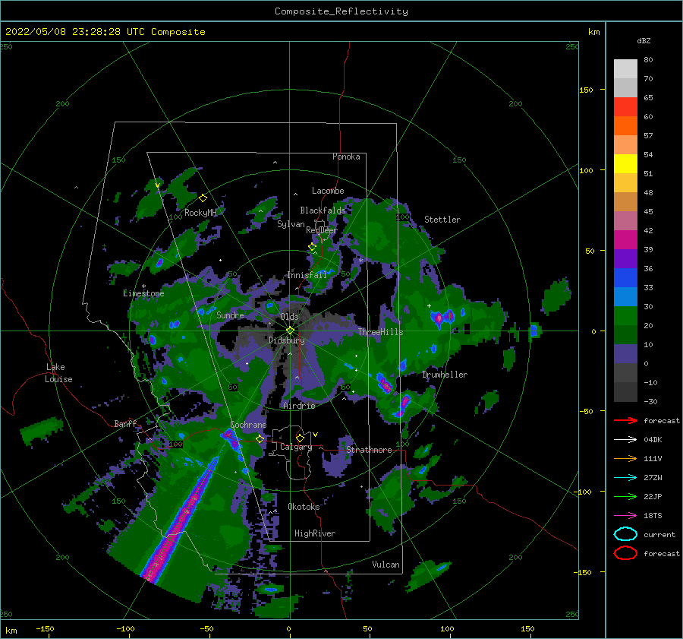683x639 pixels.
Task: Select the cyan 27ZW arrow legend entry
Action: (625, 478)
